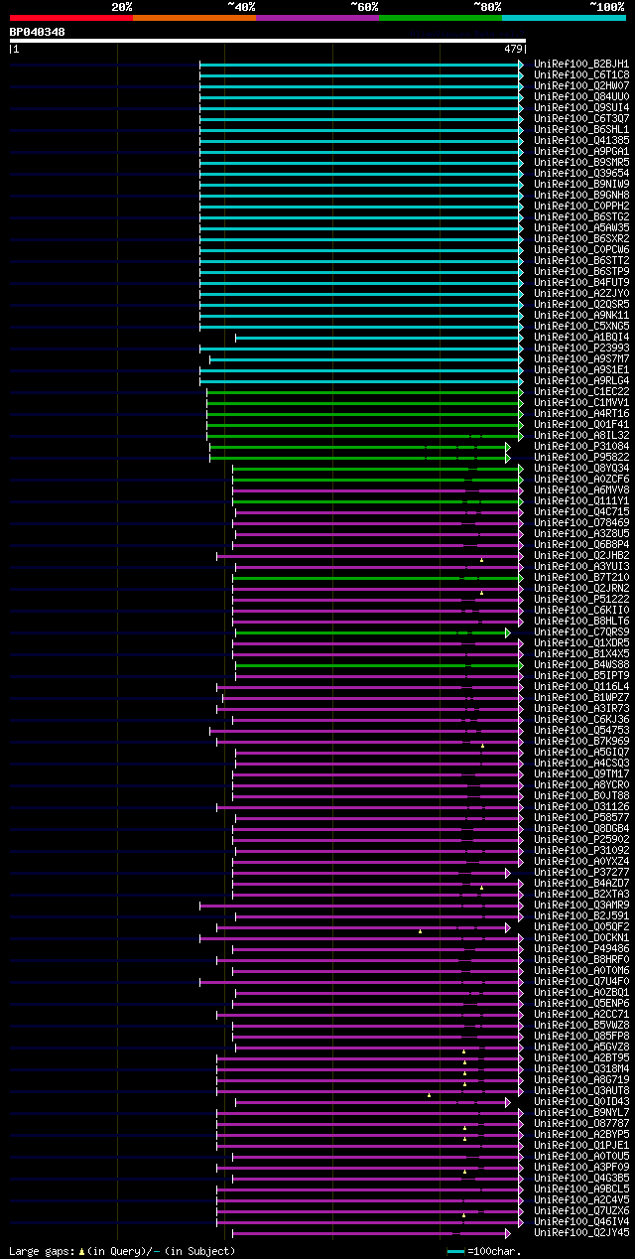Select hit UniRef100_Q05QF2
This screenshot has width=635, height=1259.
click(x=581, y=926)
